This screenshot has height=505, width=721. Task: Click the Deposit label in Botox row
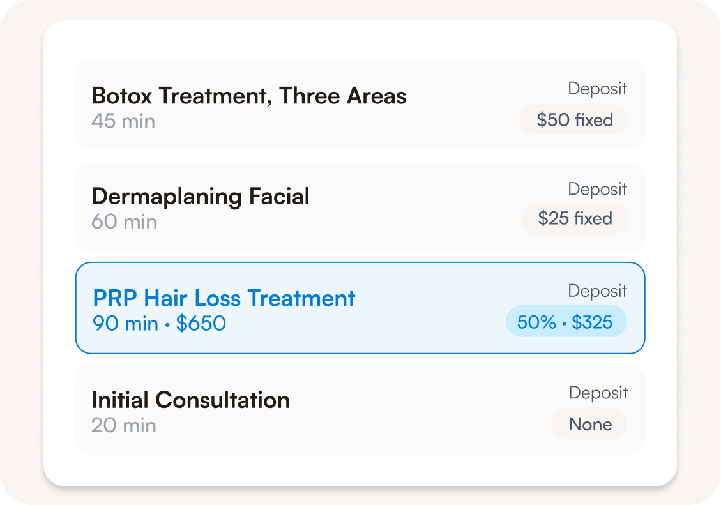pos(597,88)
